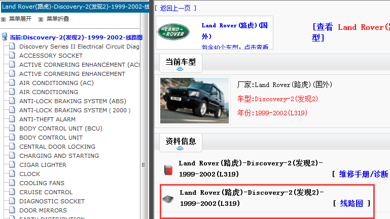
Task: Click page icon beside DOOR MIRRORS
Action: click(x=12, y=210)
